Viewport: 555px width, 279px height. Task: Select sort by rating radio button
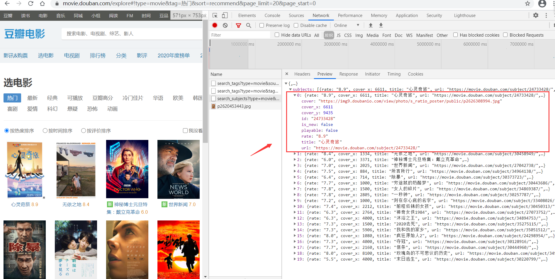click(84, 131)
